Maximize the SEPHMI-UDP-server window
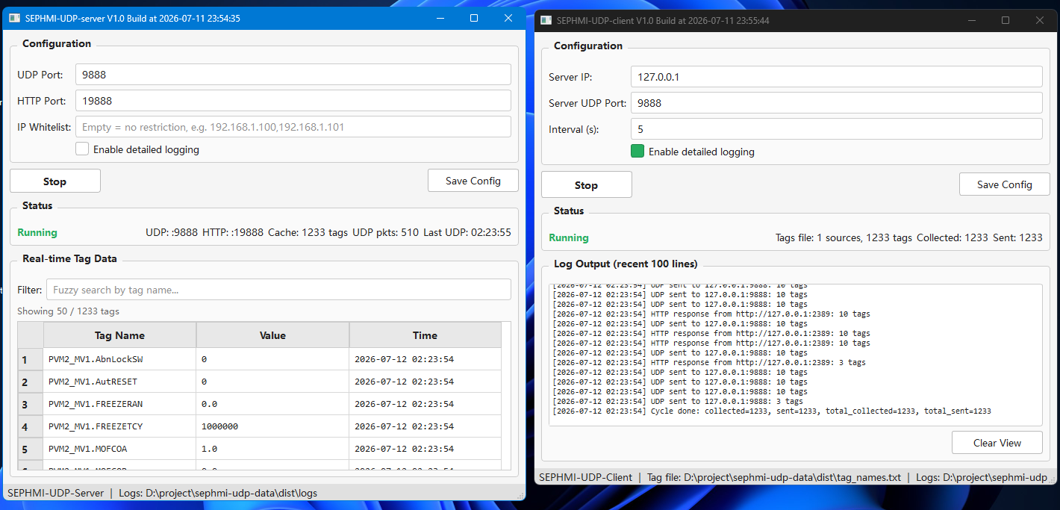 [x=473, y=18]
